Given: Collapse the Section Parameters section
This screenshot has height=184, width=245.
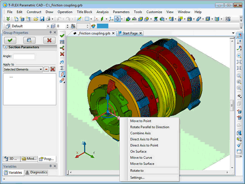Looking at the screenshot, I should pyautogui.click(x=6, y=47).
